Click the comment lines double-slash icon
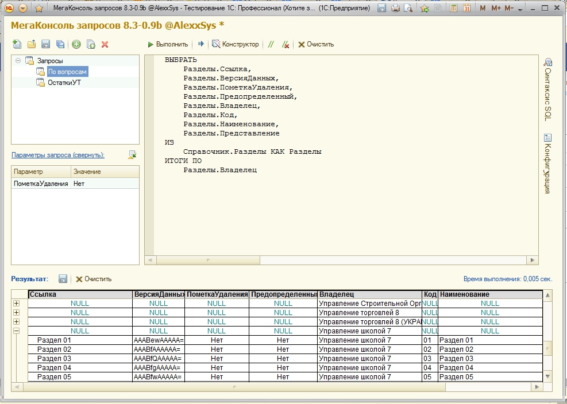 271,44
